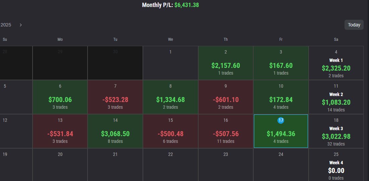Screen dimensions: 369x181
Task: Select empty day 22 cell
Action: coord(170,165)
